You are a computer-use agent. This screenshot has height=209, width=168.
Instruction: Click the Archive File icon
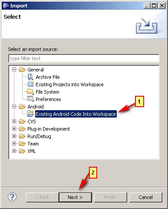[x=30, y=77]
